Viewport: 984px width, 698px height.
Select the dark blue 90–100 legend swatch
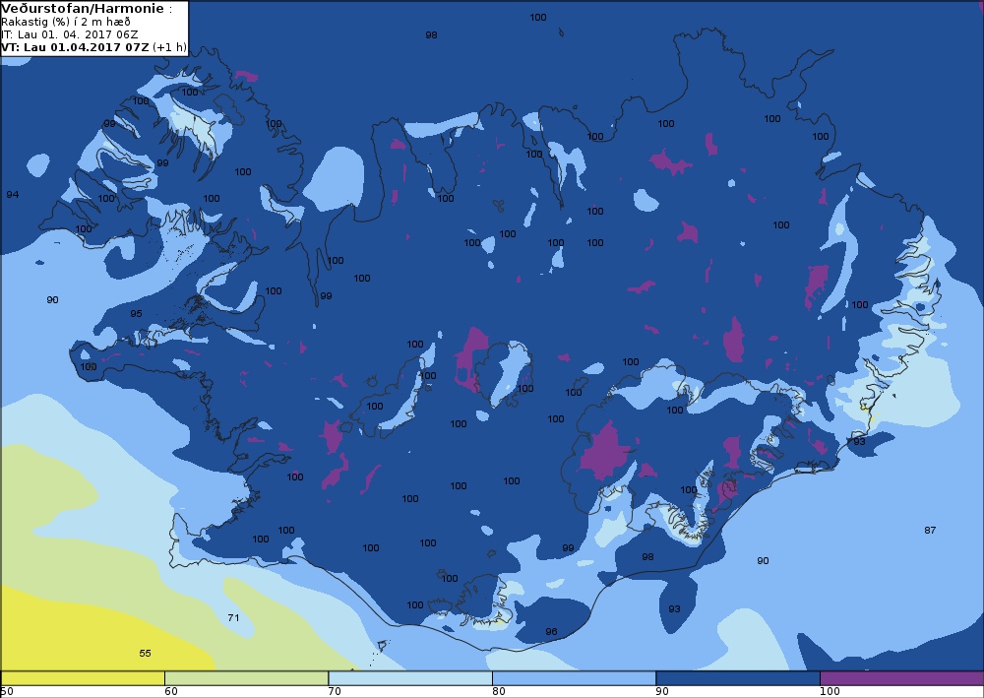click(x=738, y=678)
